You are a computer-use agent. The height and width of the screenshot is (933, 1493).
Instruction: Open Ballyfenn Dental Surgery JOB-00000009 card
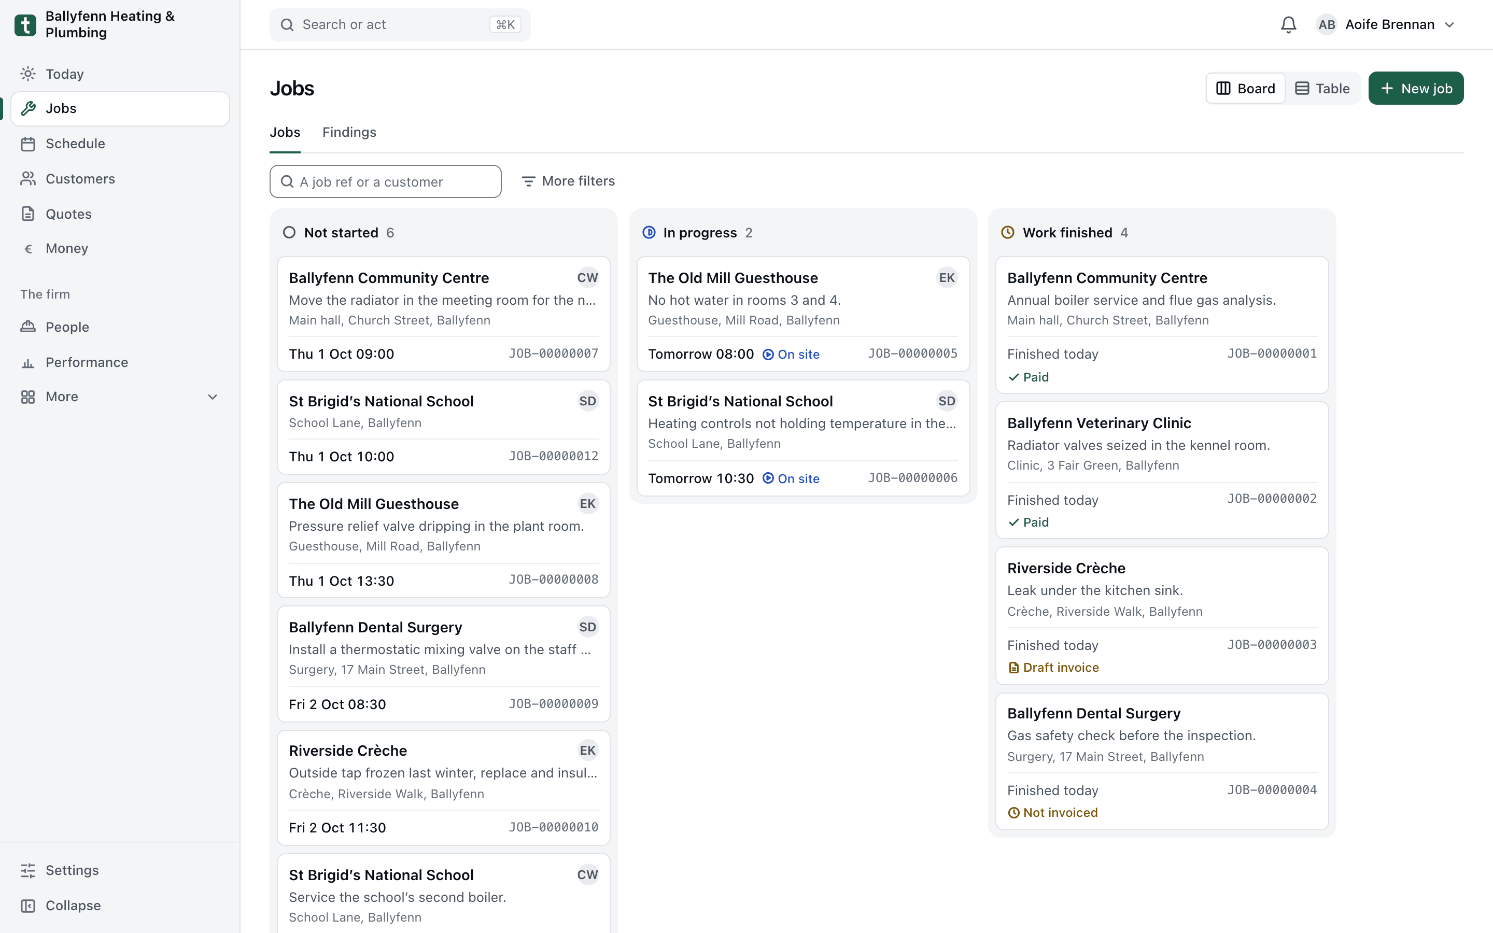444,664
